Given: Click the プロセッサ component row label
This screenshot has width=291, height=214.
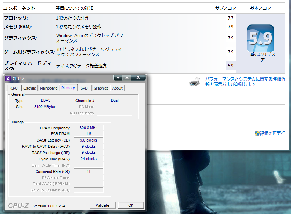Looking at the screenshot, I should [16, 18].
